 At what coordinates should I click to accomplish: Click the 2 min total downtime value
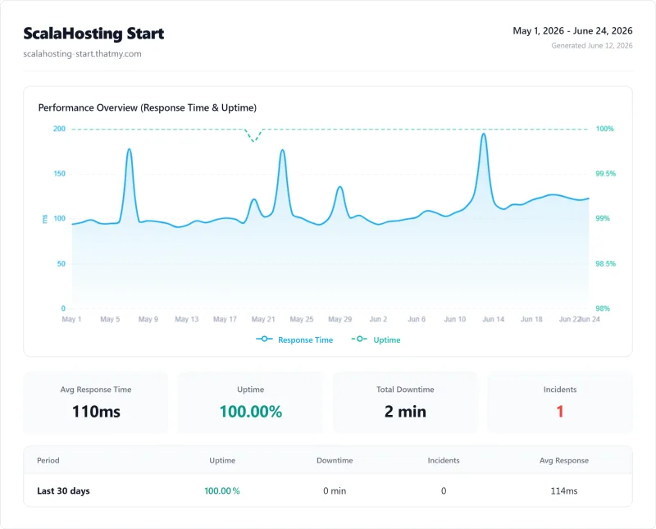pyautogui.click(x=405, y=412)
